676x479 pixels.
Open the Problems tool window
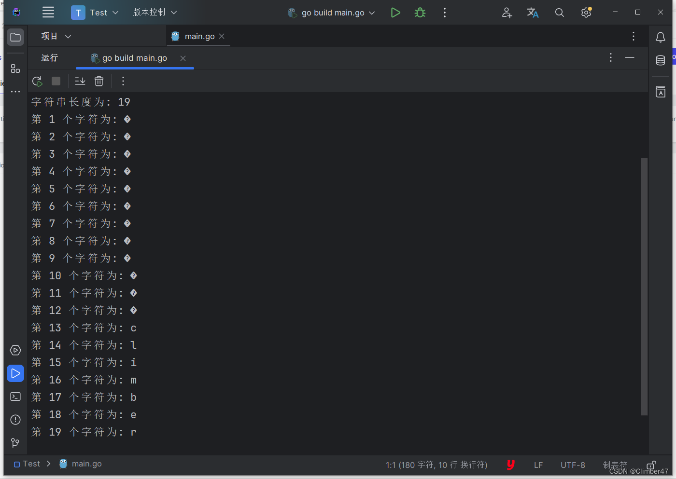pyautogui.click(x=15, y=420)
